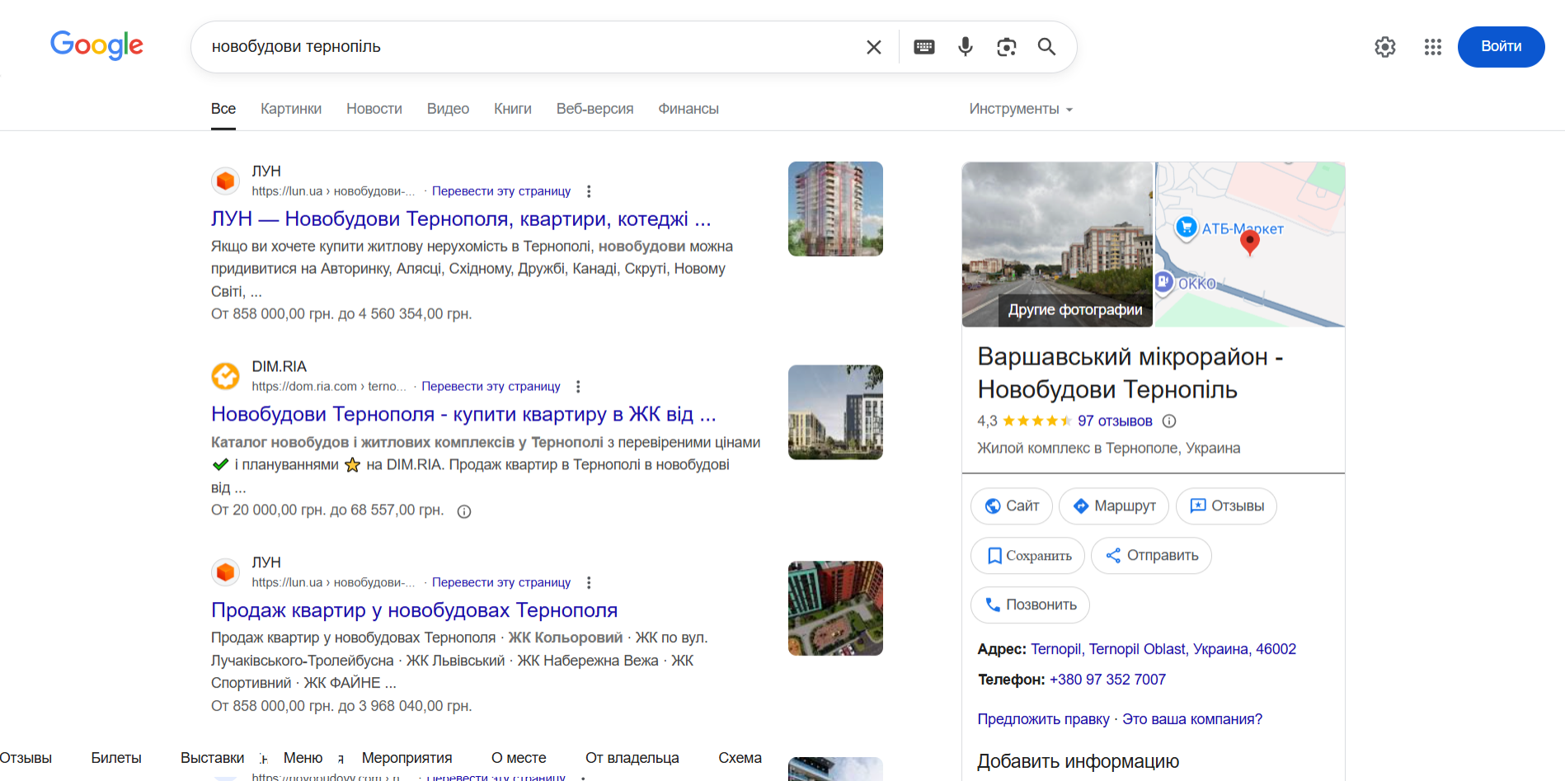Viewport: 1565px width, 781px height.
Task: Open the Google apps grid
Action: coord(1433,47)
